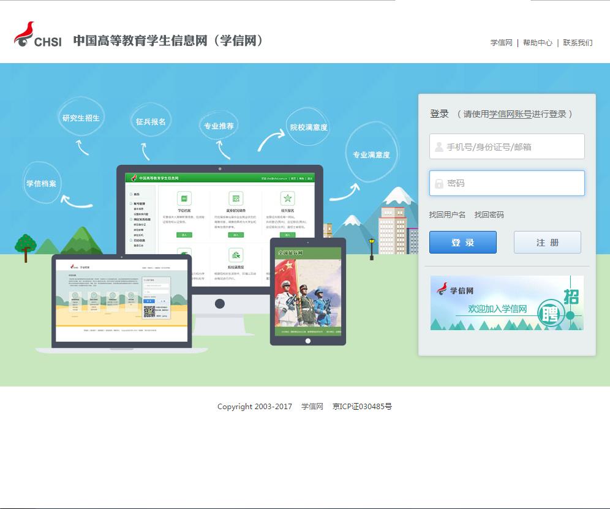Select the 专业满意度 bubble

371,153
